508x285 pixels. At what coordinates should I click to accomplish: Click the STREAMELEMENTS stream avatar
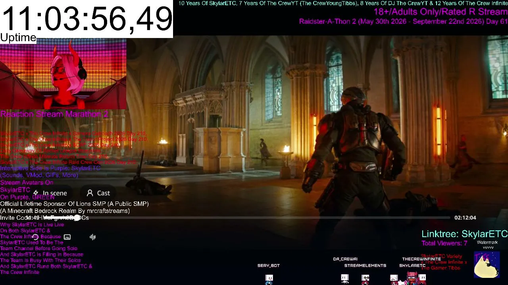point(365,279)
